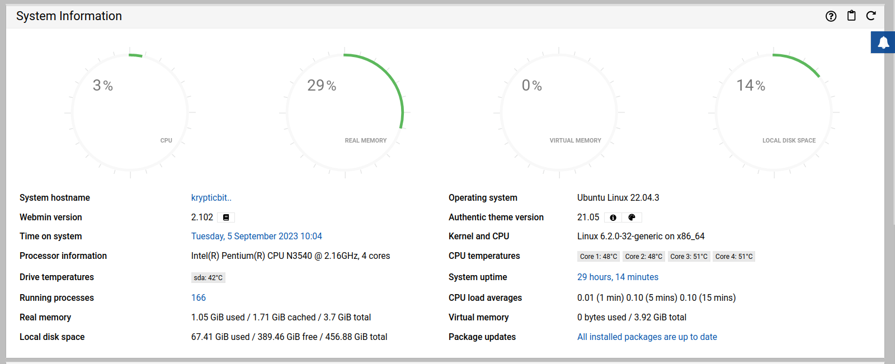
Task: Open the running processes count 166
Action: [x=198, y=297]
